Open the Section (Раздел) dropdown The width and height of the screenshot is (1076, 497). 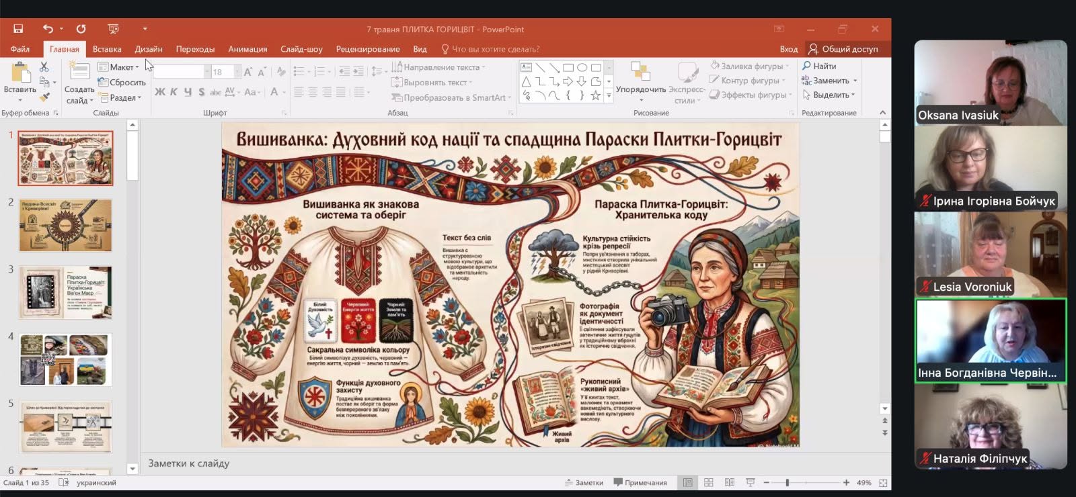click(120, 97)
